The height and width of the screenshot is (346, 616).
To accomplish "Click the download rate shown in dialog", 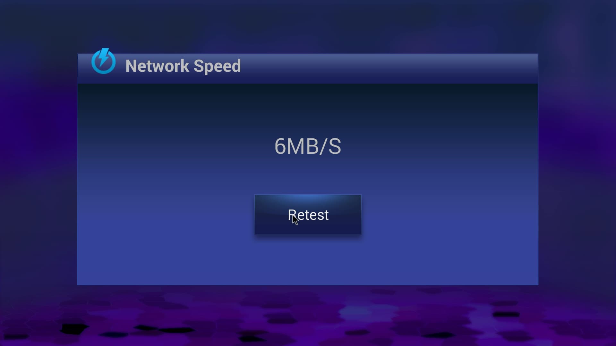I will pyautogui.click(x=308, y=146).
